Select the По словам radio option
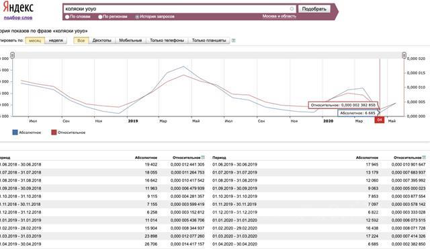This screenshot has height=249, width=430. point(67,17)
